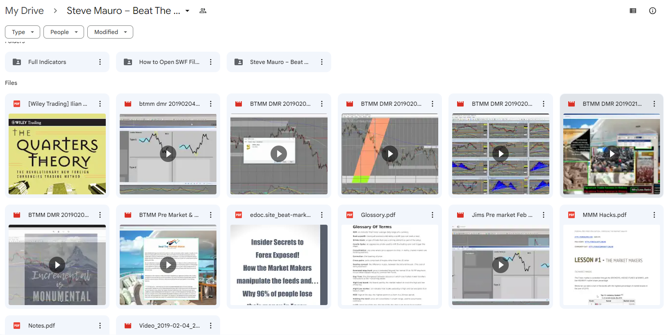Open the Glossary Of Terms PDF preview
Image resolution: width=667 pixels, height=335 pixels.
390,265
